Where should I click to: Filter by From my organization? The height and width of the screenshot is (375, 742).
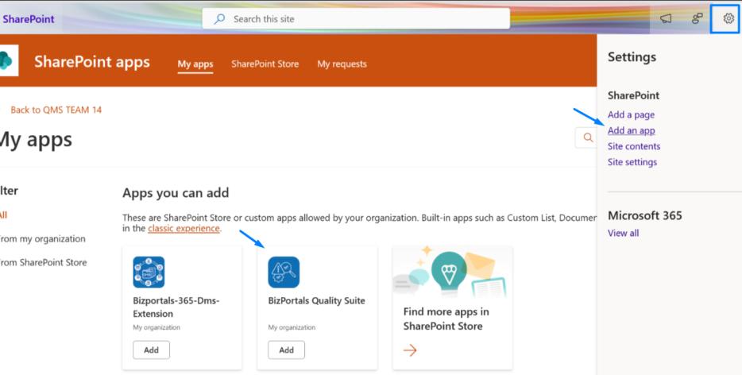tap(43, 238)
